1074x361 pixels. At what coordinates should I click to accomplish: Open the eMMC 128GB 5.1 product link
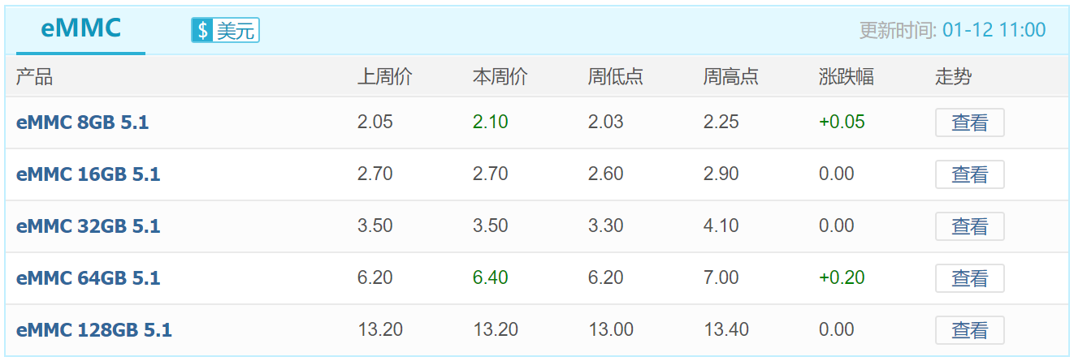94,330
